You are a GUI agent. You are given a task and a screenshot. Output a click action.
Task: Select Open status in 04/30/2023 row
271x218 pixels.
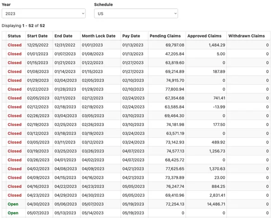point(13,204)
